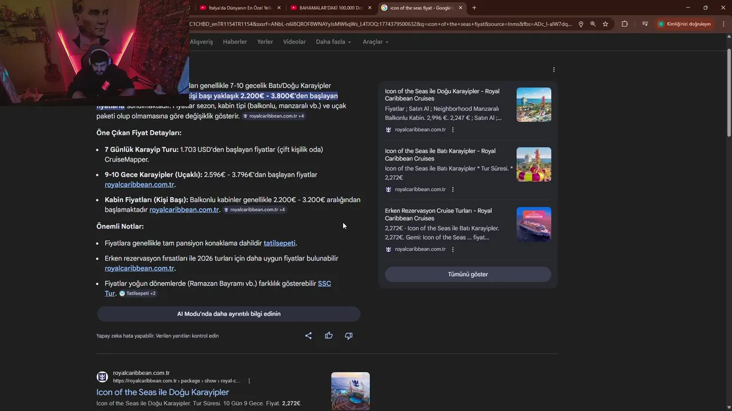Open royalcaribbean.com.tr link under 9-10 Gece Karayipler

(x=140, y=184)
